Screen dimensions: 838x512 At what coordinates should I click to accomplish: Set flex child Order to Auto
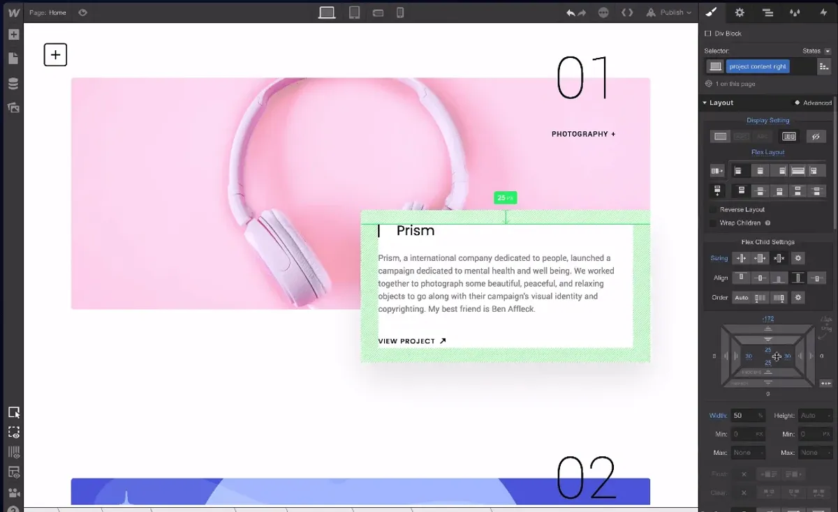(x=742, y=298)
